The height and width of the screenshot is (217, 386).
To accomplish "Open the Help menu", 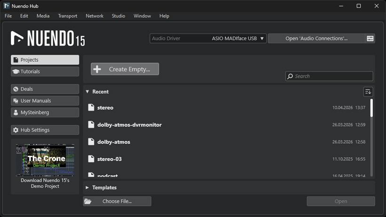I will [164, 16].
